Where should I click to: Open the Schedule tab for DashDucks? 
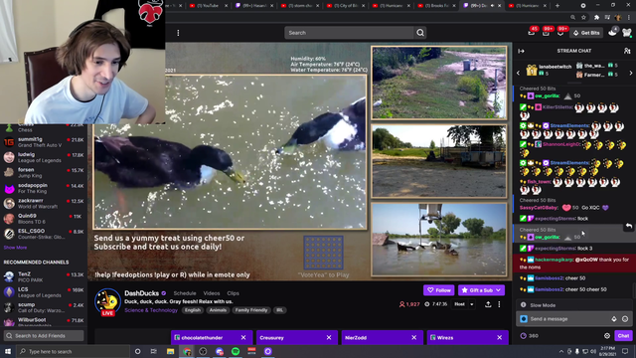(x=185, y=293)
